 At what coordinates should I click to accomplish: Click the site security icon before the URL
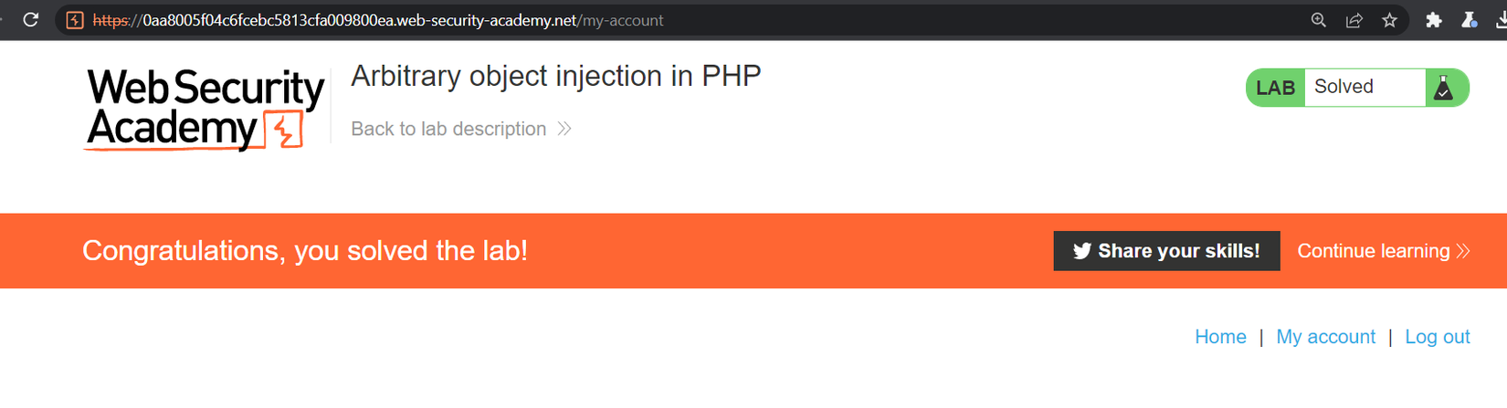[x=75, y=20]
